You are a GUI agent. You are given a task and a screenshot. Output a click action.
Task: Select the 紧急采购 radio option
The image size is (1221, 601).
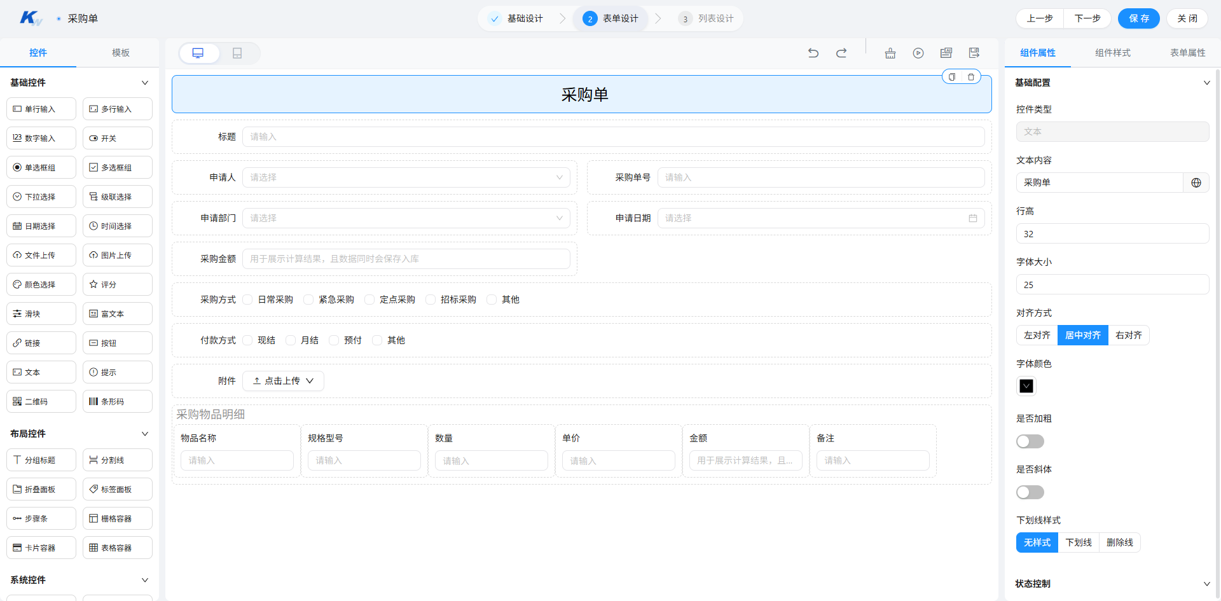point(329,300)
